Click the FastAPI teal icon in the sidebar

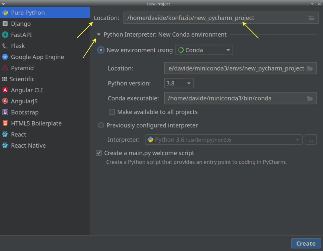(x=5, y=35)
